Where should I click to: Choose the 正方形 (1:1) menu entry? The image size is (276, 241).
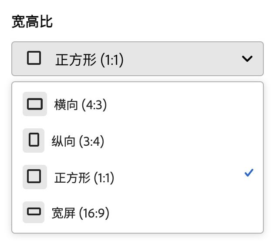pyautogui.click(x=138, y=177)
